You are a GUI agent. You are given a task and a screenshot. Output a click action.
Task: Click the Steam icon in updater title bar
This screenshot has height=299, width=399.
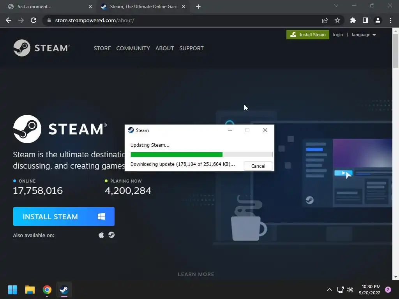131,130
